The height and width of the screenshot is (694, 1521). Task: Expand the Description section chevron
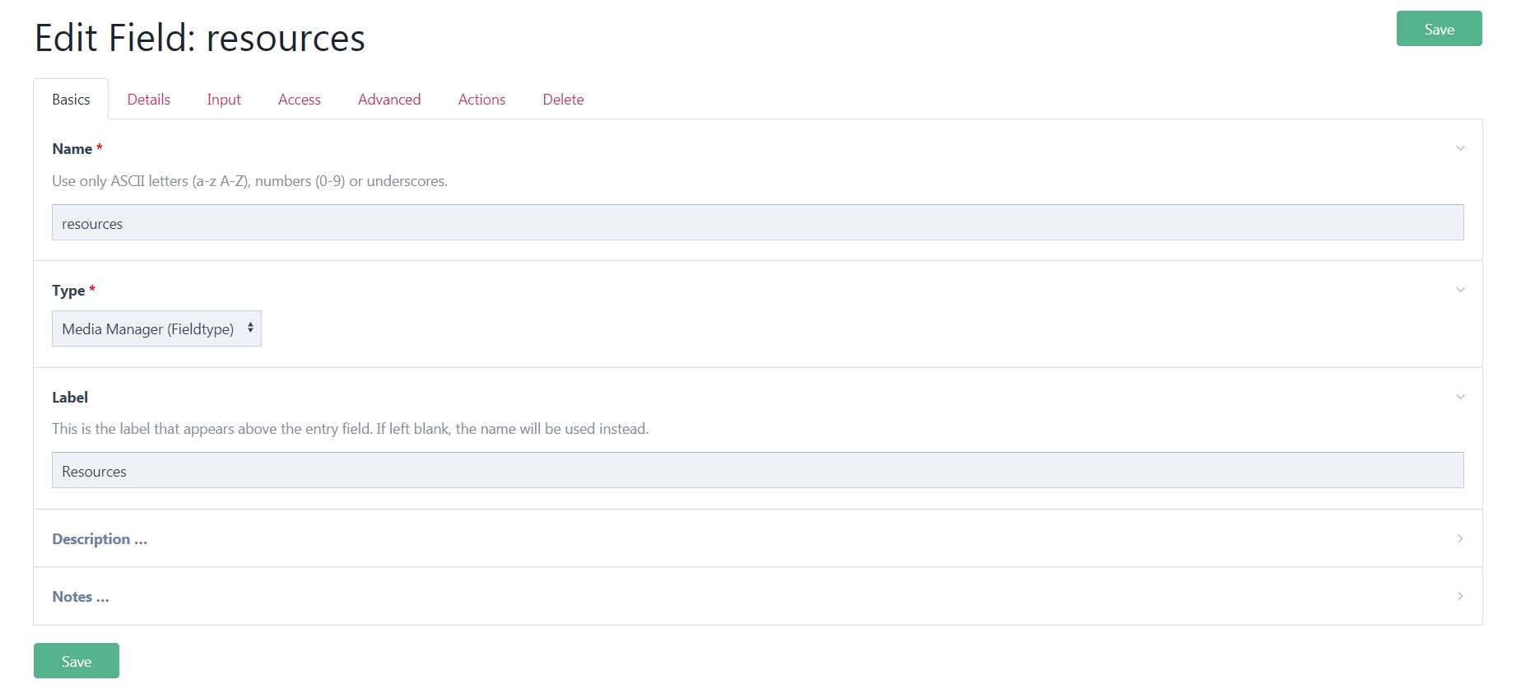tap(1460, 538)
